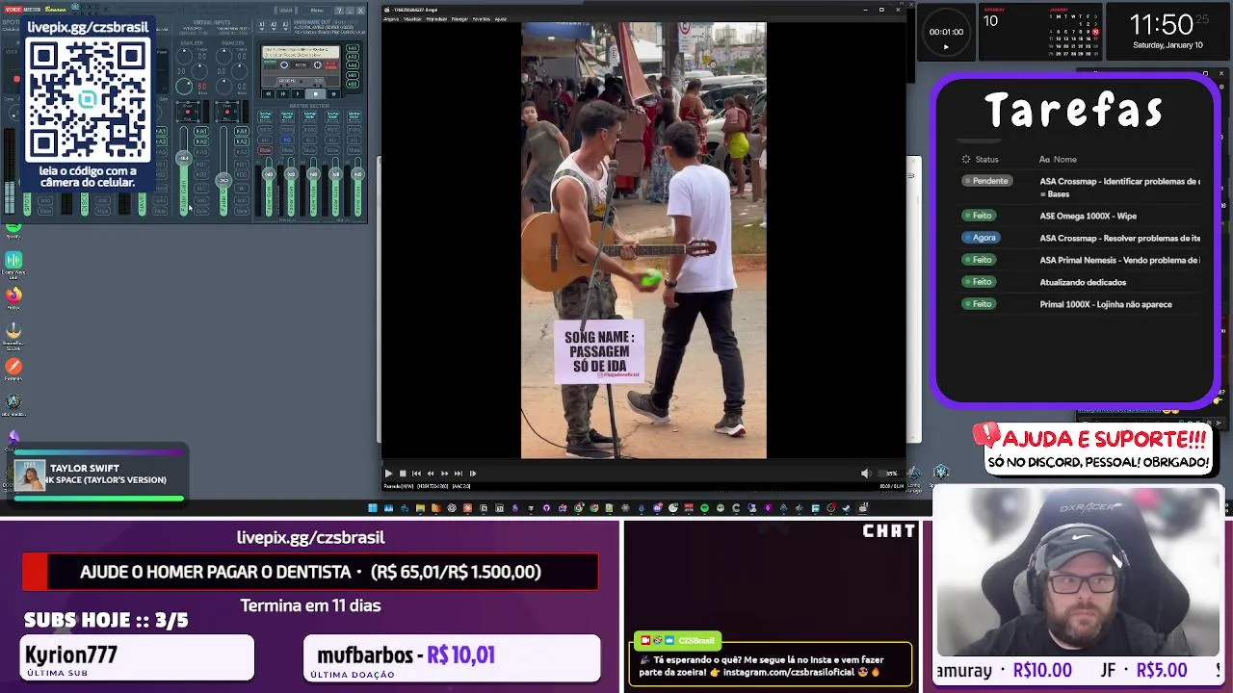Open the Windows Start button
The height and width of the screenshot is (693, 1233).
(x=373, y=508)
